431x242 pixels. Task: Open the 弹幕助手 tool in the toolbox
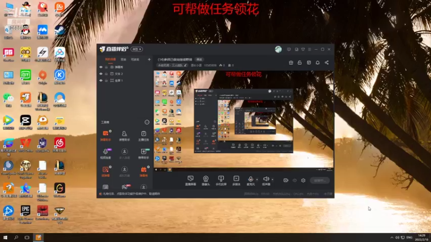pyautogui.click(x=106, y=136)
